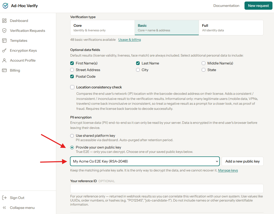Open the Dashboard page
The image size is (274, 214).
click(x=19, y=21)
